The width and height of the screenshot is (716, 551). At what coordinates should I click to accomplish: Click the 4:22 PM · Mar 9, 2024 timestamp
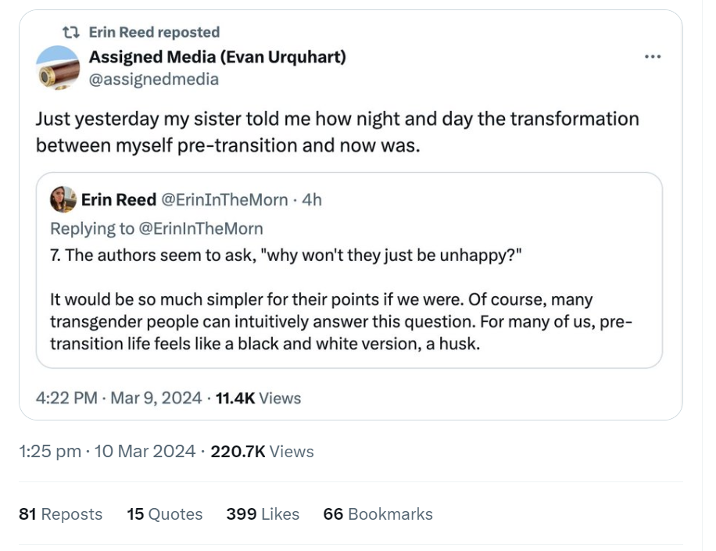tap(119, 398)
